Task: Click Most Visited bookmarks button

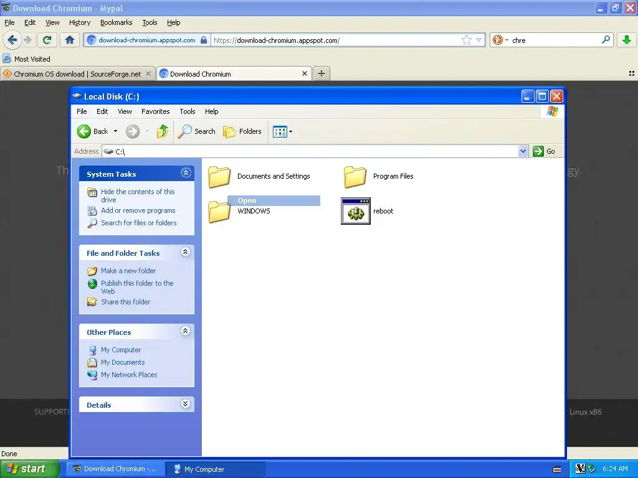Action: point(27,59)
